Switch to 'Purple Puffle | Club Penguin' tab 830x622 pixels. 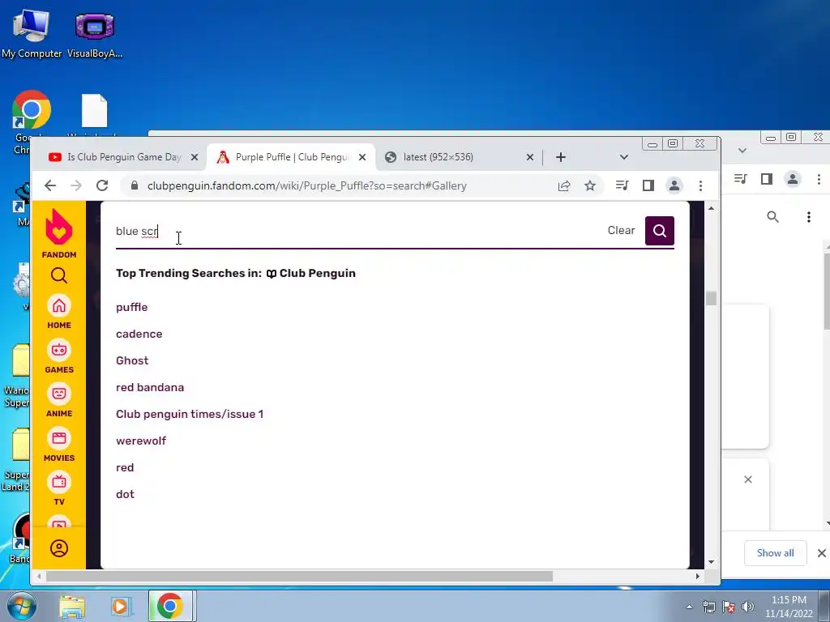(291, 157)
